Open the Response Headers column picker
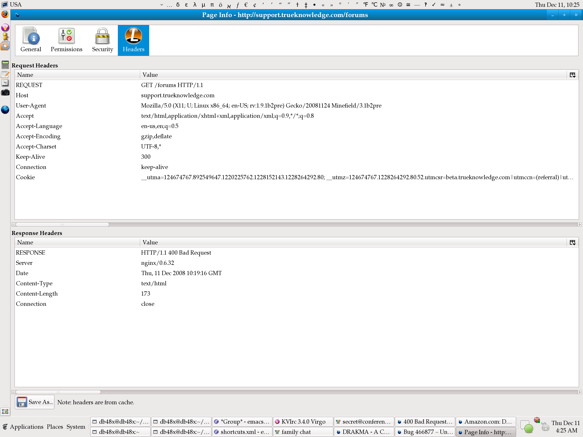The height and width of the screenshot is (437, 583). click(x=572, y=242)
